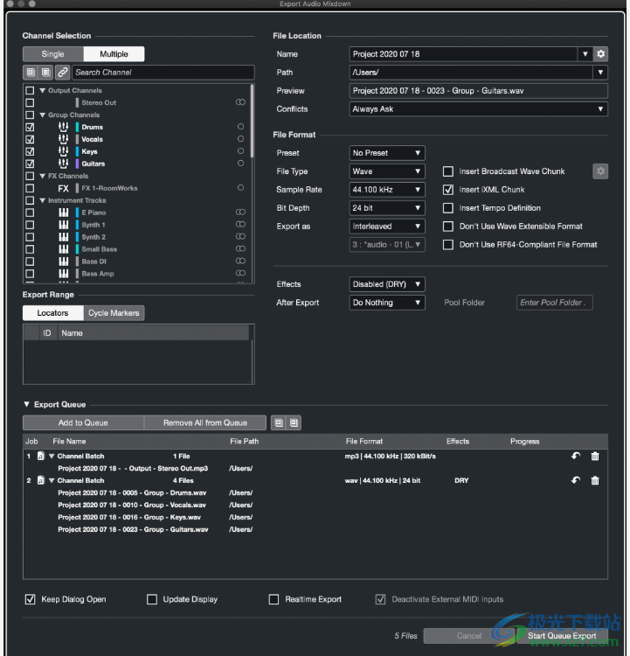Enable Insert Tempo Definition
The height and width of the screenshot is (656, 630).
click(x=447, y=208)
